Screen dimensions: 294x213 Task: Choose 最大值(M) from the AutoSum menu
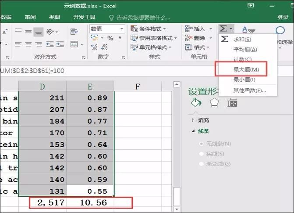click(246, 69)
